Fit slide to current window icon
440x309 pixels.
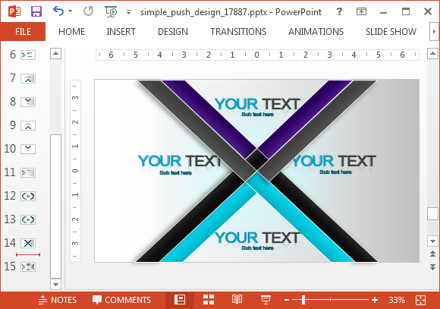coord(420,300)
